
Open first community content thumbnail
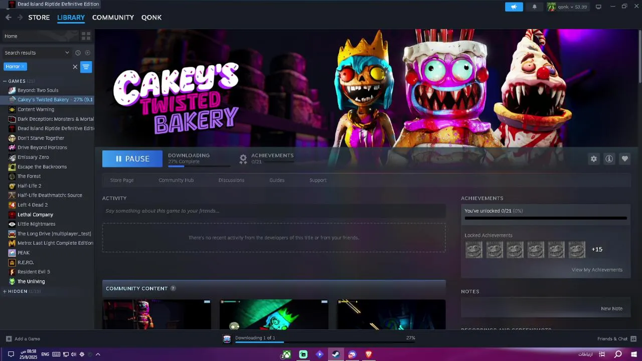pos(156,314)
